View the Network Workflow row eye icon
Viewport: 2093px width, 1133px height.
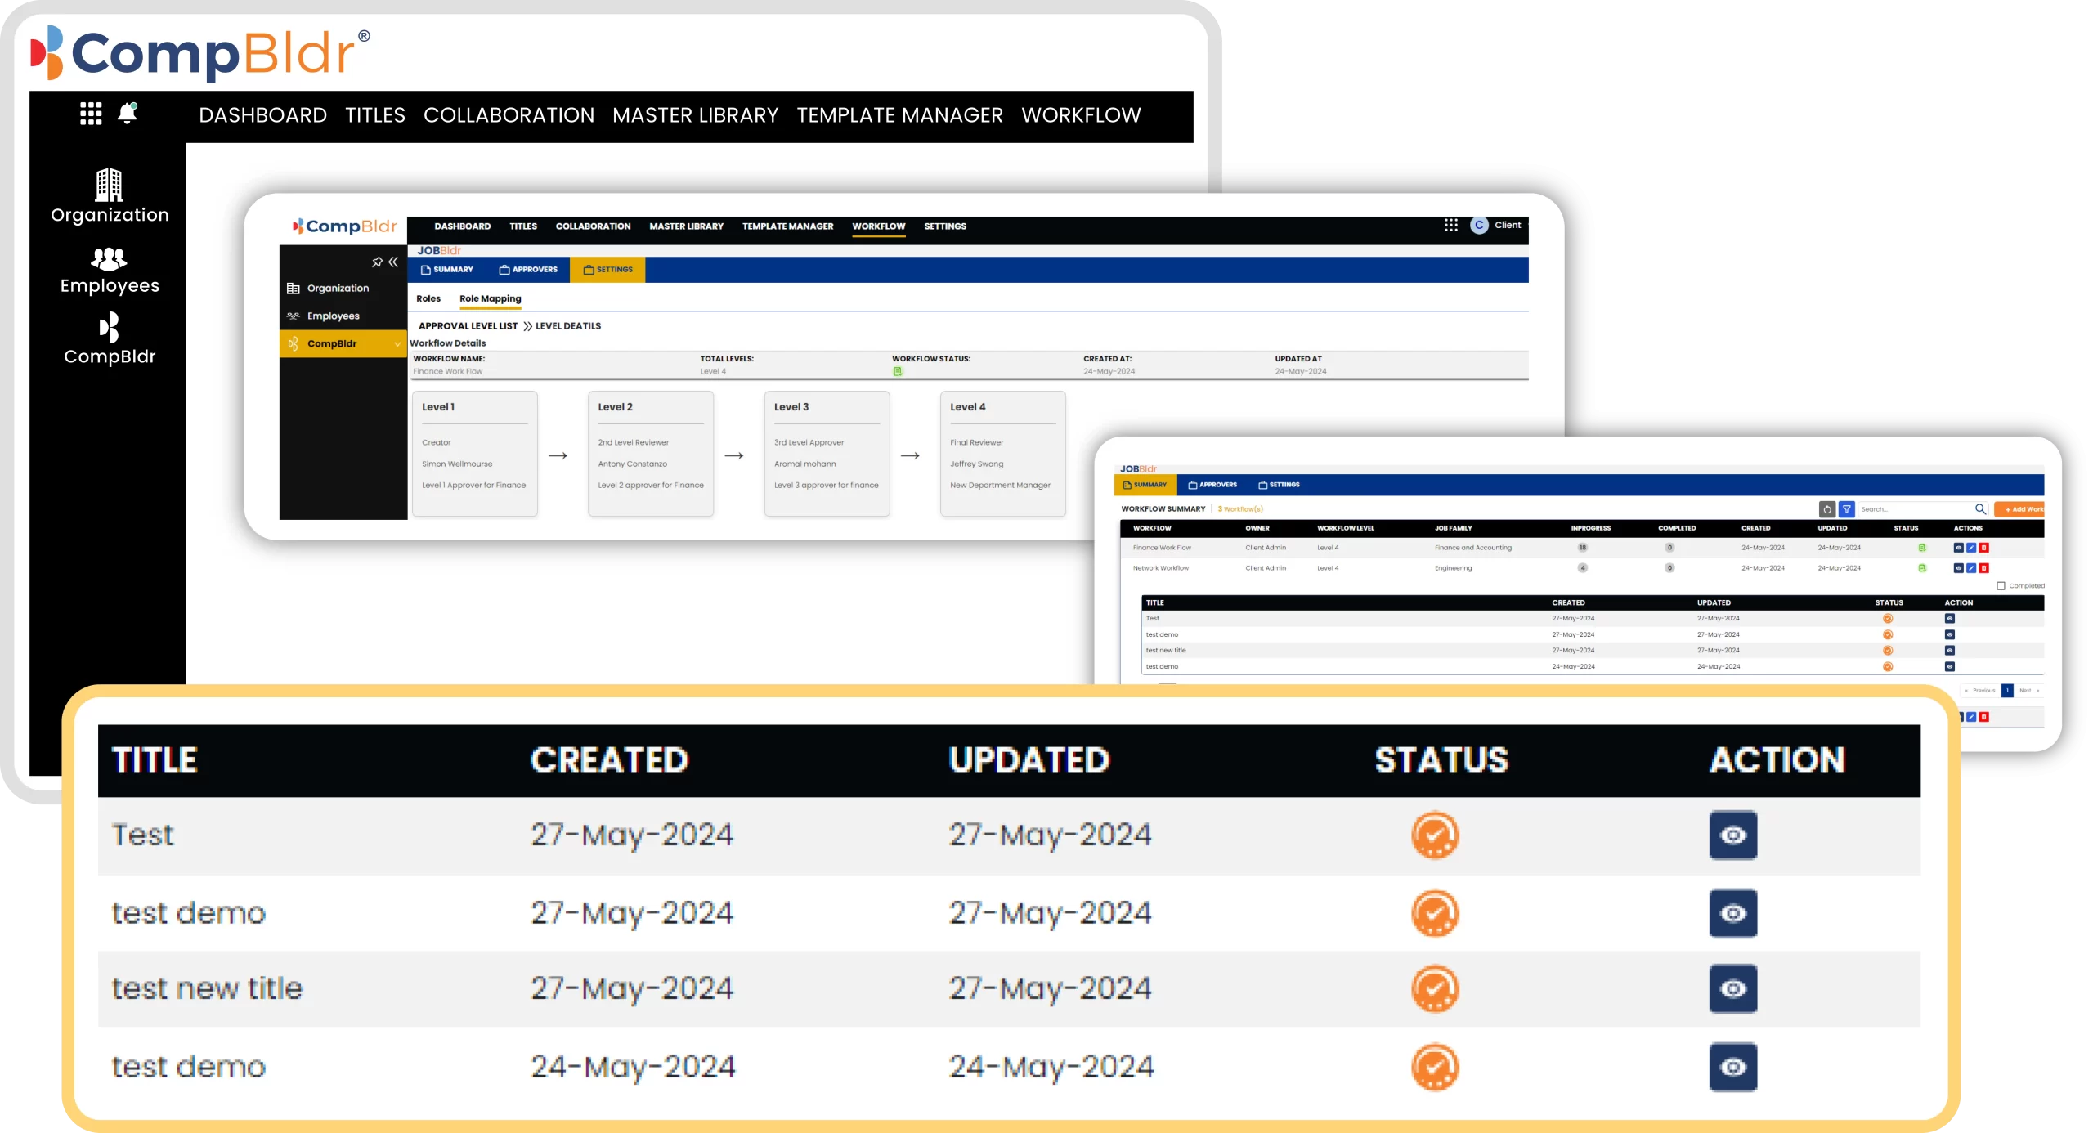pyautogui.click(x=1958, y=568)
